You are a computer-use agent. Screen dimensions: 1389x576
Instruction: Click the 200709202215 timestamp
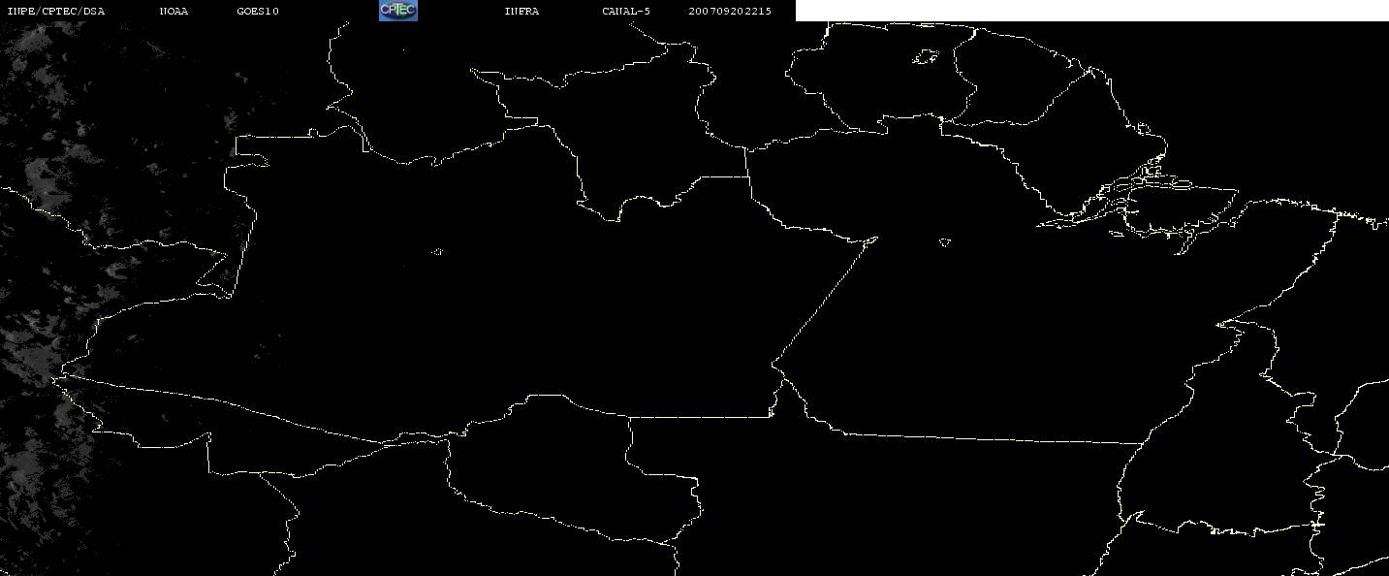click(730, 11)
